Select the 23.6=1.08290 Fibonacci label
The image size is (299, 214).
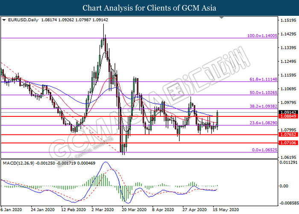[x=264, y=123]
